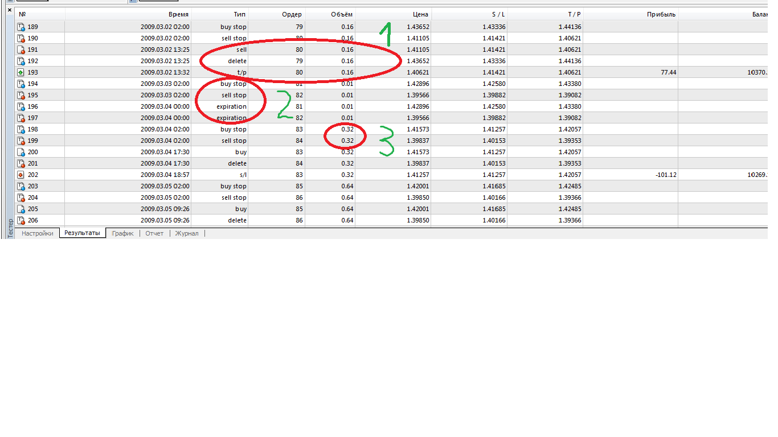Sort by the Объём column header
The image size is (778, 437).
330,14
